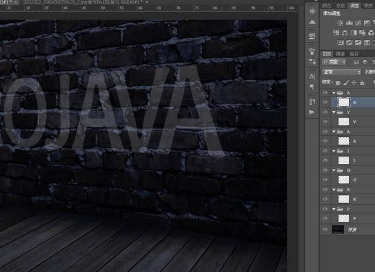Collapse the V group
The height and width of the screenshot is (272, 375).
click(x=333, y=112)
